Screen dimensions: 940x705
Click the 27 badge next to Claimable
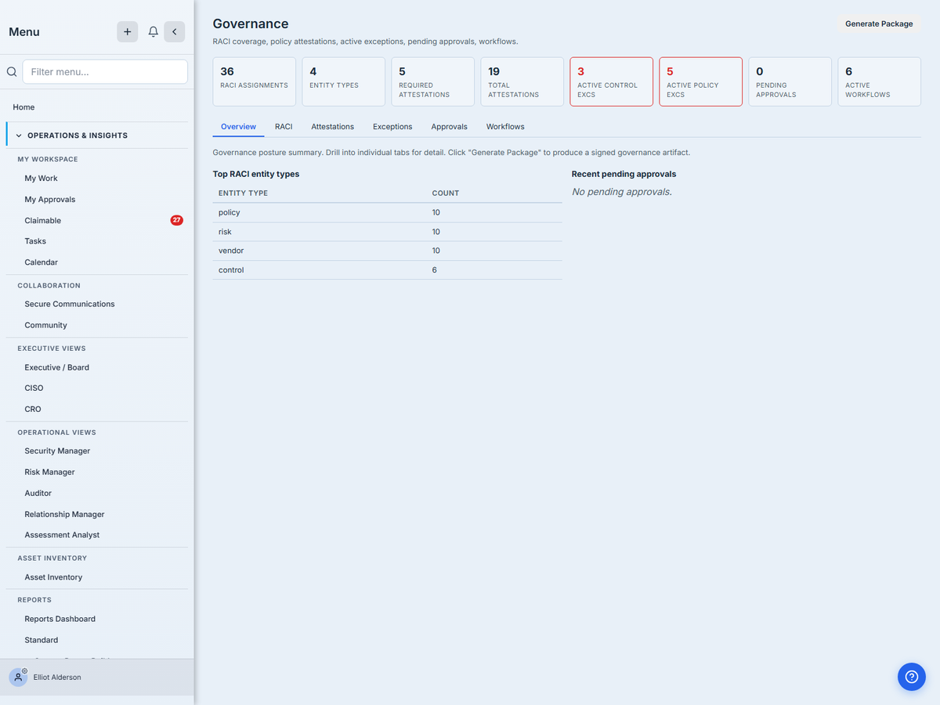177,220
